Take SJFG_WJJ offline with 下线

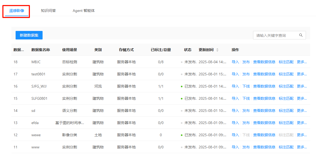246,86
